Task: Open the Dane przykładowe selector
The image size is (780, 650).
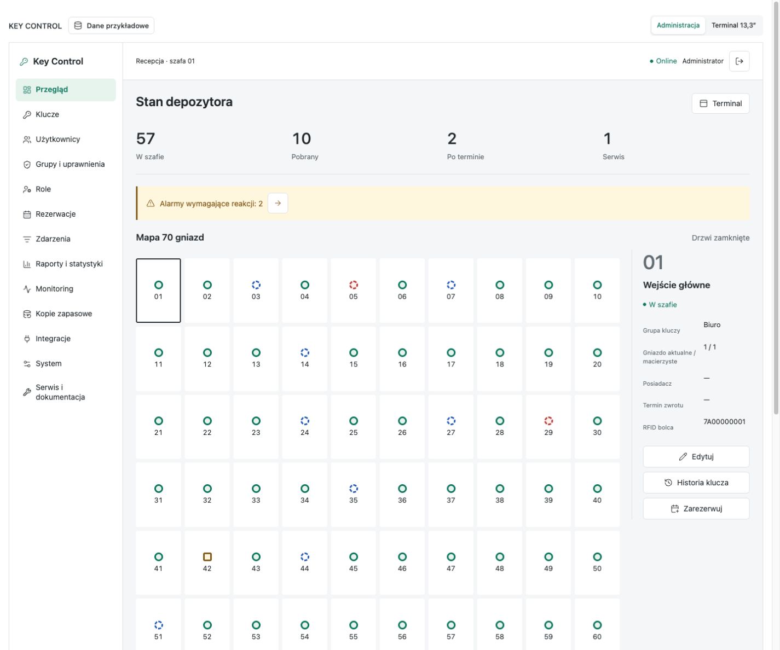Action: [111, 26]
